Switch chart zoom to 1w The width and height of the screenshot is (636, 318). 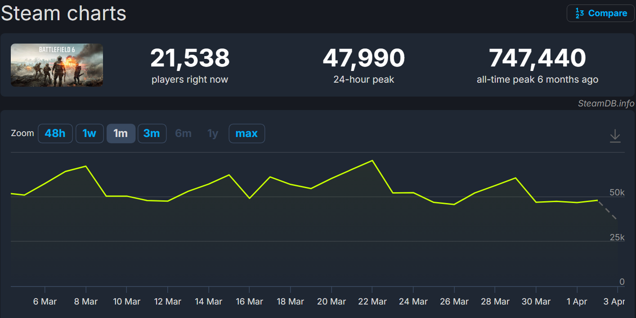click(x=90, y=133)
